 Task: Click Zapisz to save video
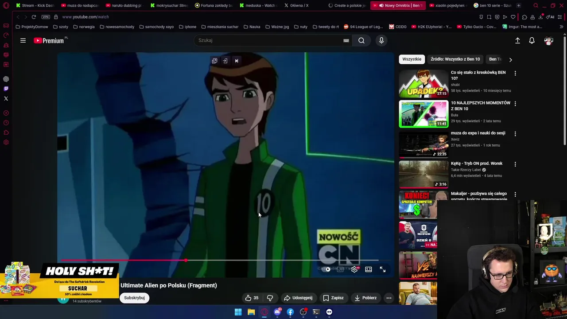coord(333,298)
